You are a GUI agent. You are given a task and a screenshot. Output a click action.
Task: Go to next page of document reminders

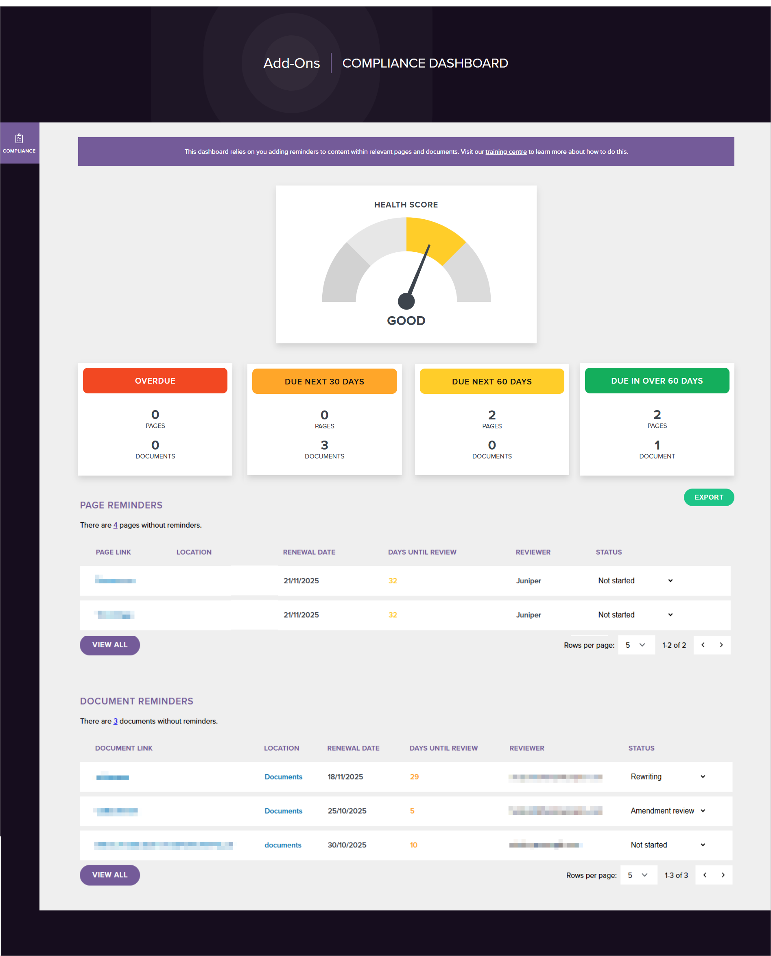[723, 875]
